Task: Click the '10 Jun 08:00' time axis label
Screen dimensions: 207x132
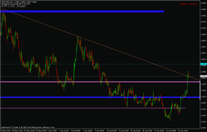Action: point(112,131)
